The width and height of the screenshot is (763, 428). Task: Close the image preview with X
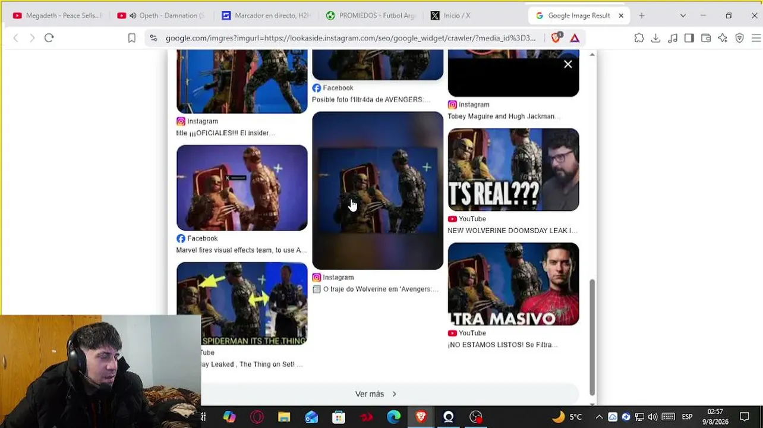coord(568,64)
